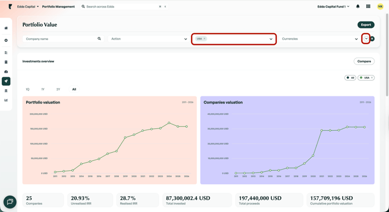Click the 197,440,000 USD Total proceeds
The width and height of the screenshot is (389, 212).
[269, 200]
